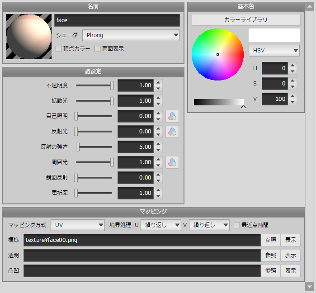This screenshot has width=316, height=293.
Task: Click the 周囲光 slider handle
Action: click(x=112, y=162)
